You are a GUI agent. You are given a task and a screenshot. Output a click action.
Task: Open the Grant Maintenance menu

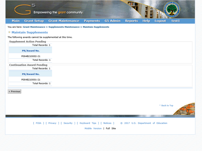(64, 21)
